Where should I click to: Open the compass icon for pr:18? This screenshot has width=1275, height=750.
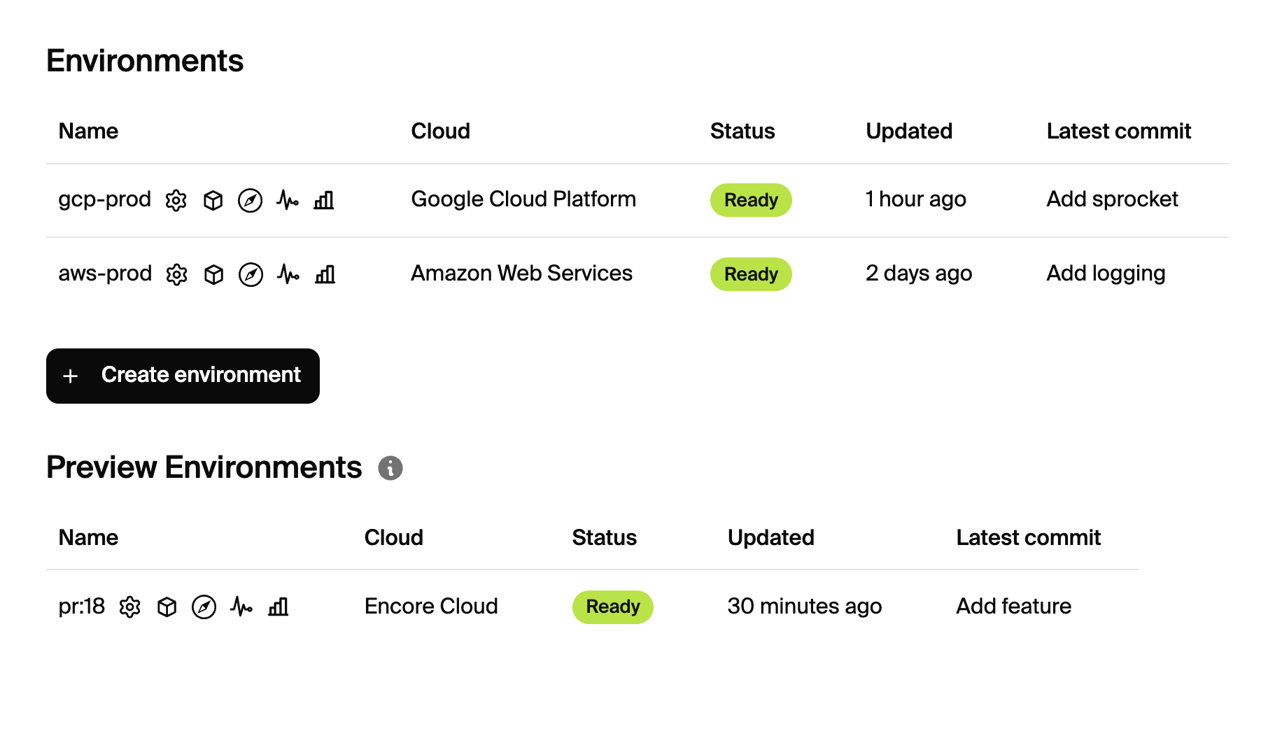pos(204,607)
